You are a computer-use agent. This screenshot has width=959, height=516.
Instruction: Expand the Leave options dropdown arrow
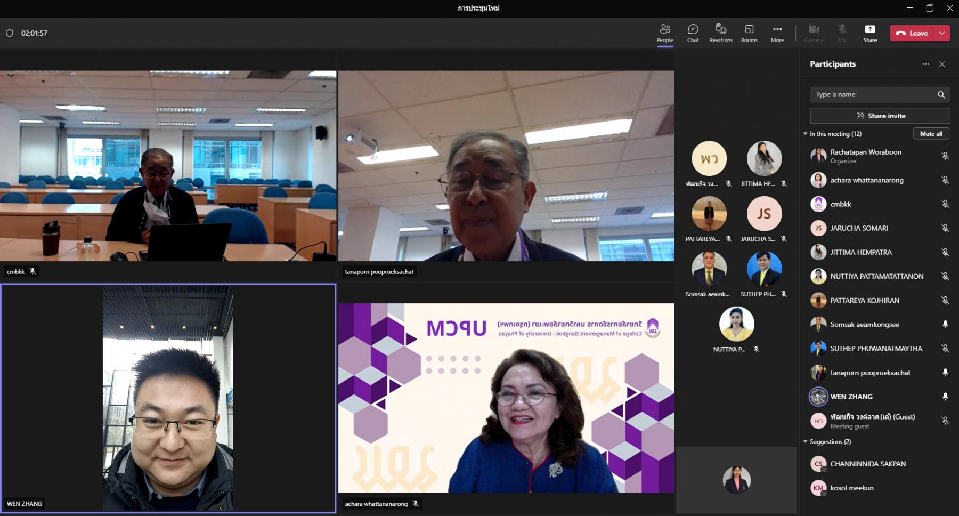tap(942, 33)
